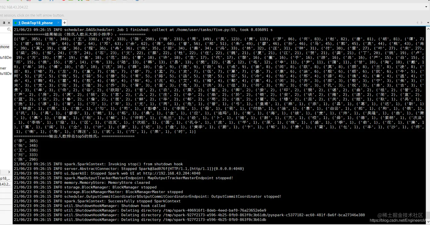
Task: Close the session manager side panel
Action: [x=9, y=23]
